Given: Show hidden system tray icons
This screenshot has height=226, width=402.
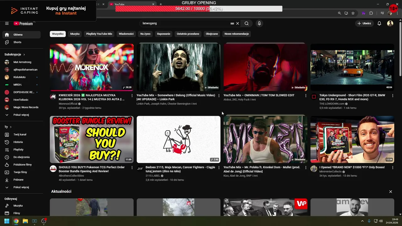Looking at the screenshot, I should pos(363,221).
